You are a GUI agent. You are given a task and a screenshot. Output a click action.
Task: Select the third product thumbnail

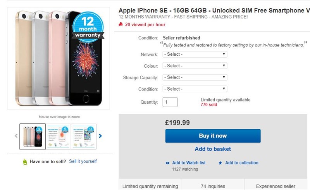84,136
